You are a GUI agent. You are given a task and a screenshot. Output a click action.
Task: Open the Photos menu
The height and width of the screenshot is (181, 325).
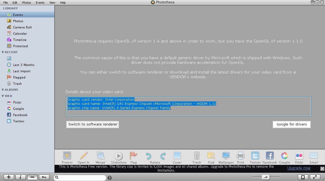[x=26, y=3]
